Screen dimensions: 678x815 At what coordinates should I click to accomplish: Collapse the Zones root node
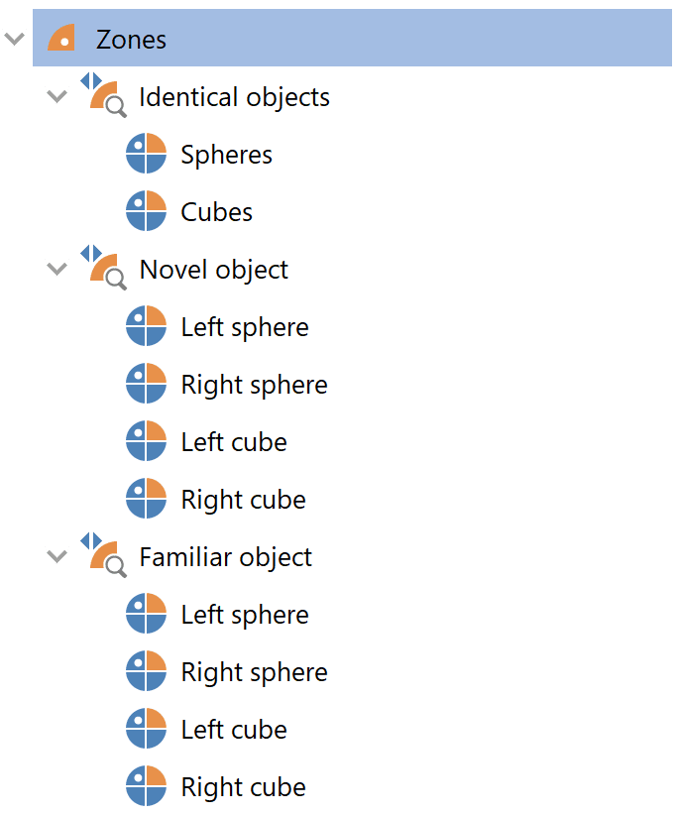click(14, 39)
